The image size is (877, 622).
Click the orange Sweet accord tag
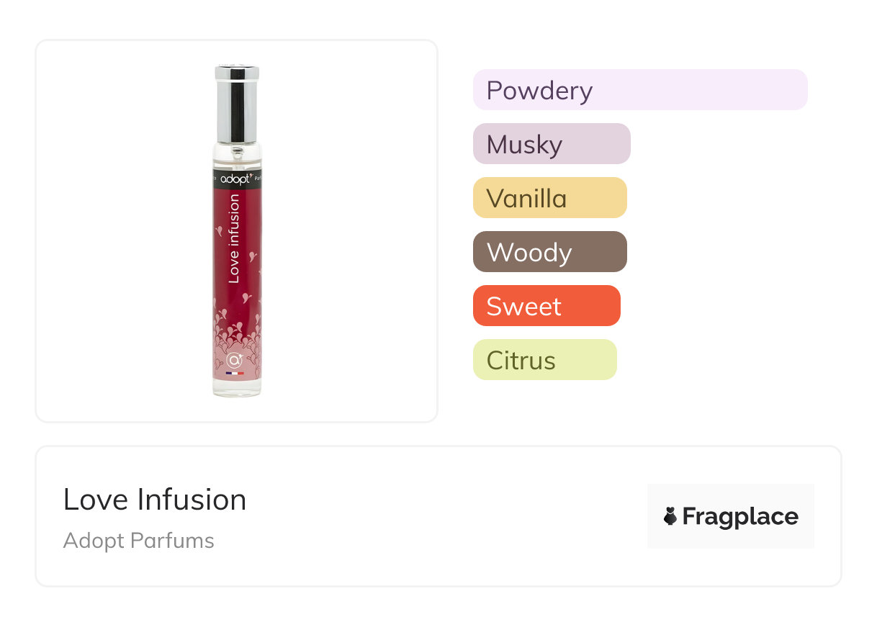pyautogui.click(x=546, y=306)
